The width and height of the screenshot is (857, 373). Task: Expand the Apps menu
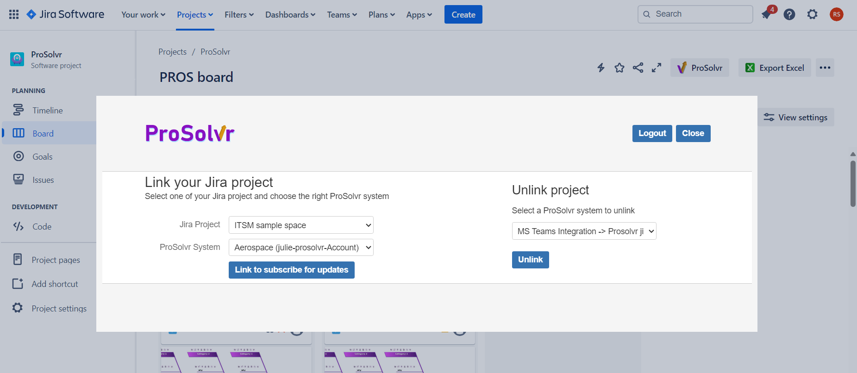pyautogui.click(x=419, y=15)
